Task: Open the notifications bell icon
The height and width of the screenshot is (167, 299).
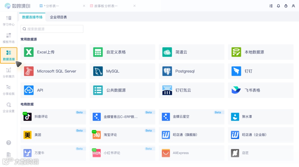Action: 279,6
